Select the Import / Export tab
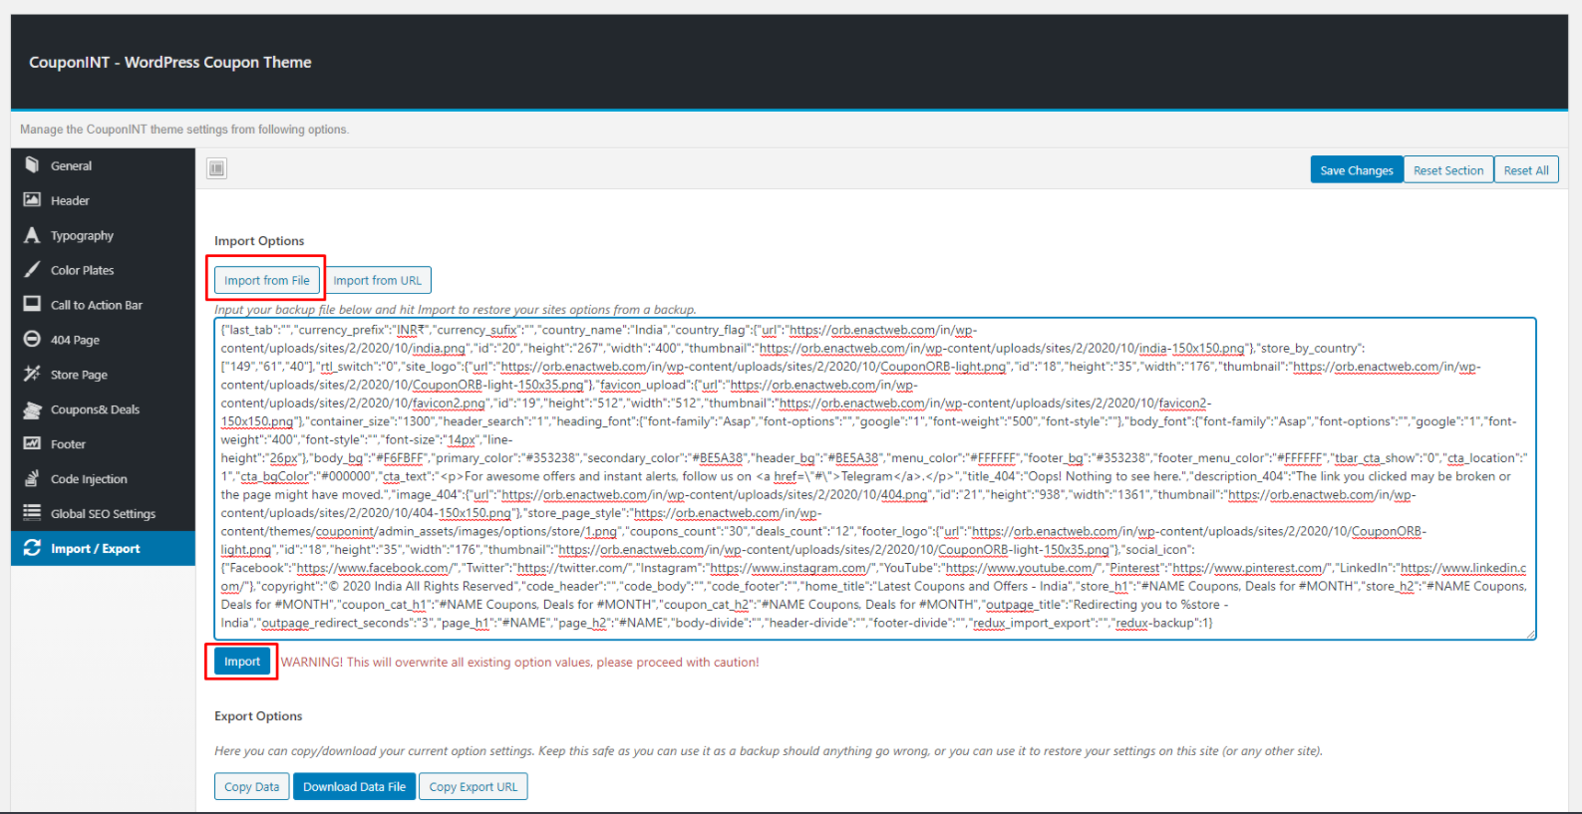The width and height of the screenshot is (1582, 814). 103,548
